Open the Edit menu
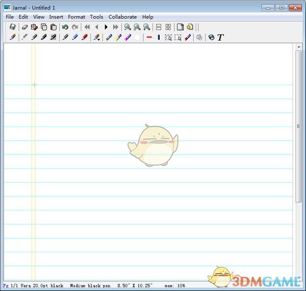Viewport: 306px width, 291px height. coord(23,17)
